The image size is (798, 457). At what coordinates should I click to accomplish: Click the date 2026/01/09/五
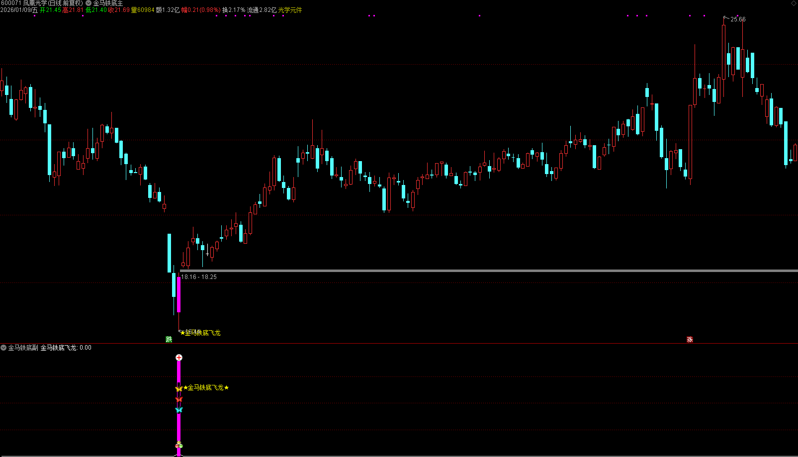click(x=19, y=10)
